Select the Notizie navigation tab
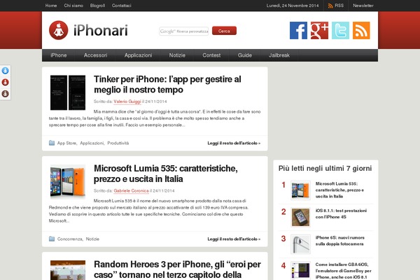The width and height of the screenshot is (420, 280). (177, 55)
